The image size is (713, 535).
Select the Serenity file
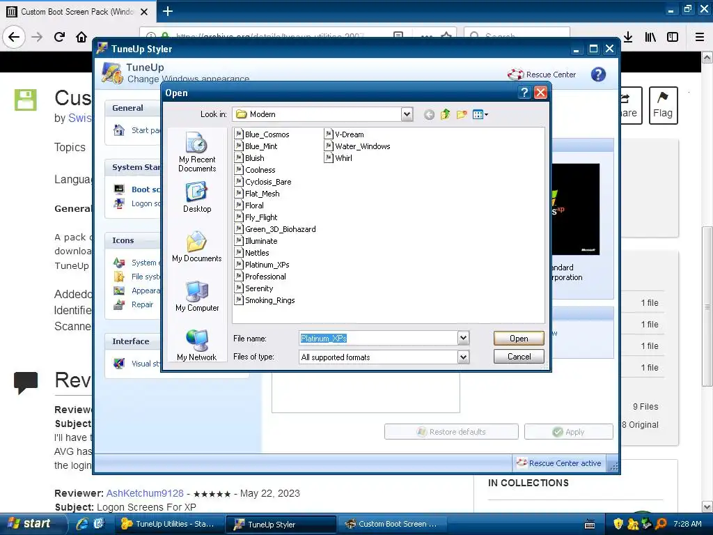coord(254,288)
